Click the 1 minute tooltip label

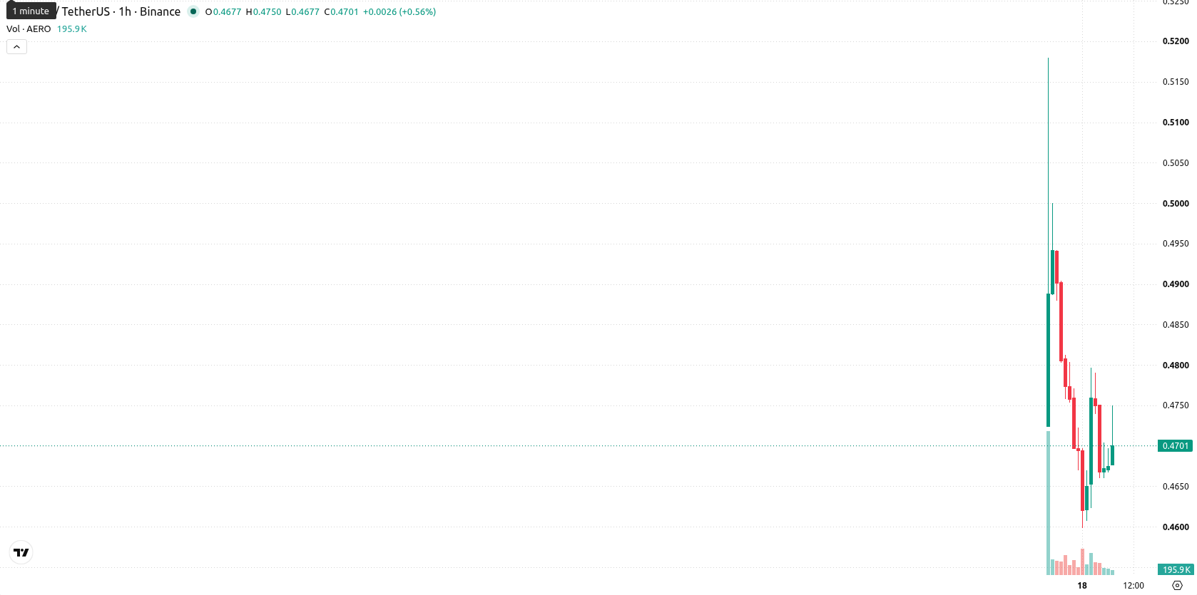point(31,11)
